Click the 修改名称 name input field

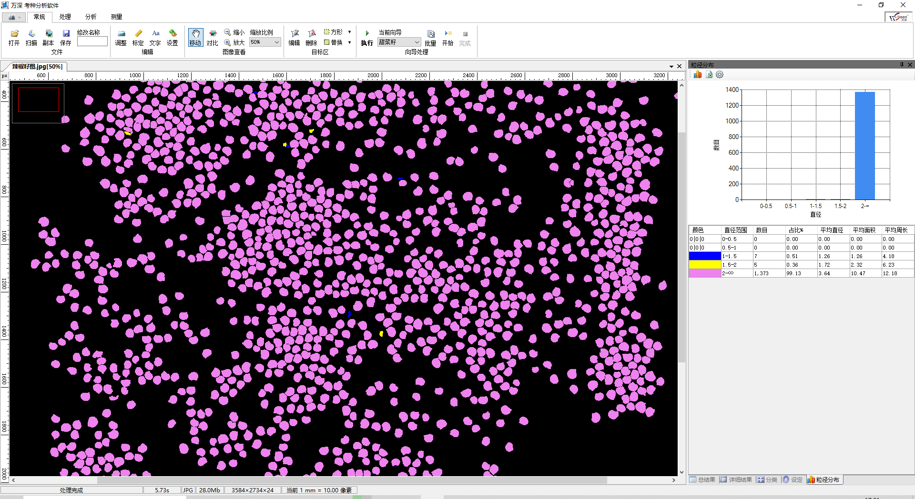(x=92, y=41)
